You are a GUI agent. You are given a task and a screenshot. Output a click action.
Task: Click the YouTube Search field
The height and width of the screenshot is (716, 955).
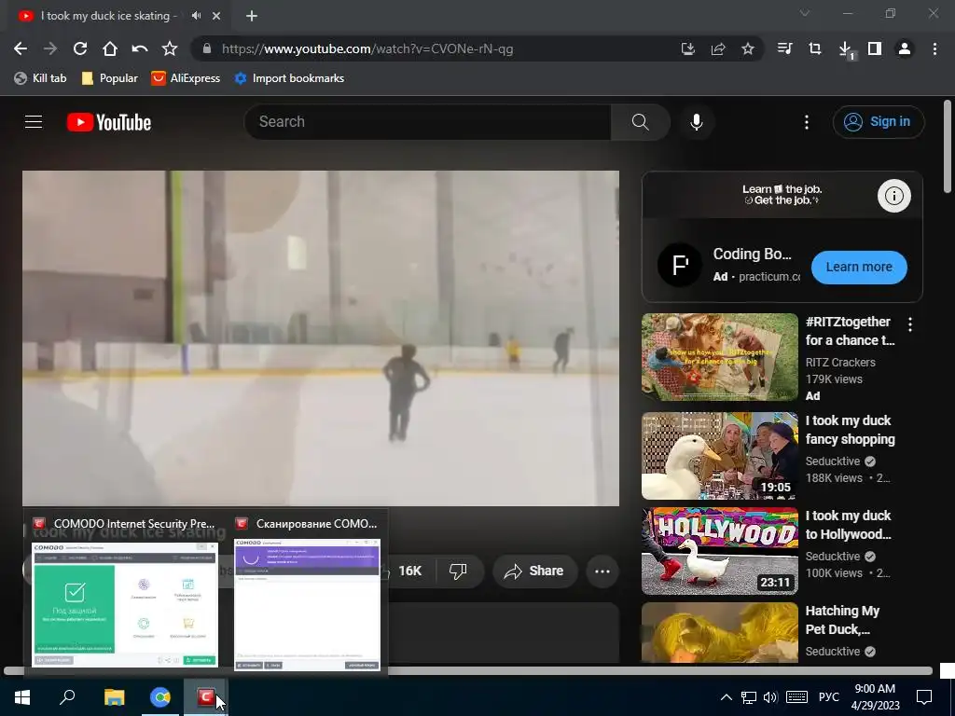tap(427, 122)
